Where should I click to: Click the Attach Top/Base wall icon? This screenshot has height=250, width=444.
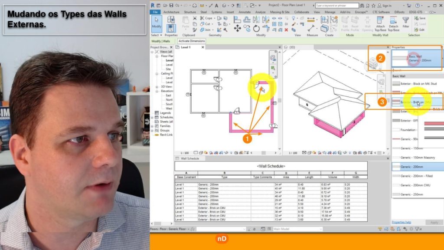(x=380, y=23)
